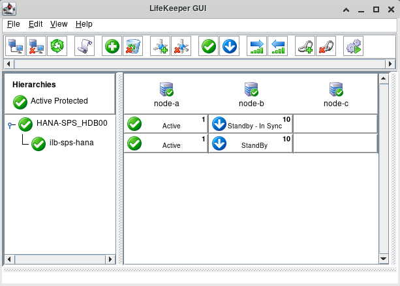This screenshot has width=400, height=286.
Task: Click the Extend Resource Hierarchy right-arrow icon
Action: coord(256,46)
